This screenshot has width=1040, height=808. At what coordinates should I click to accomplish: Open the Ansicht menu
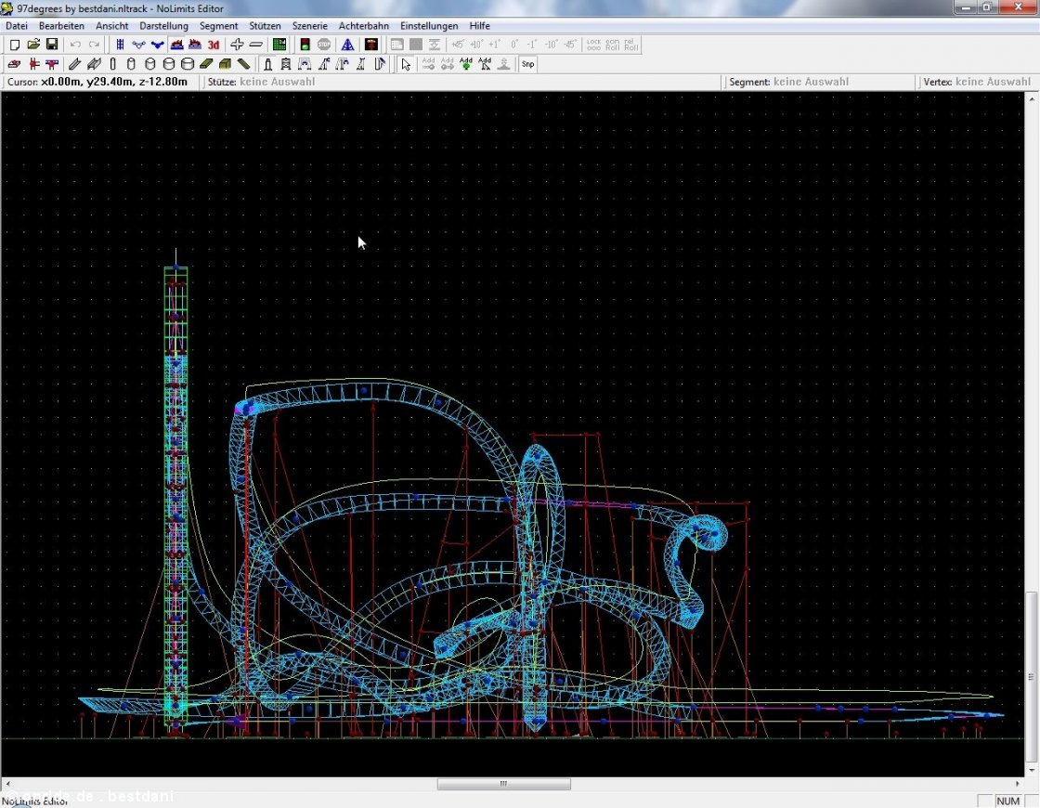coord(112,26)
